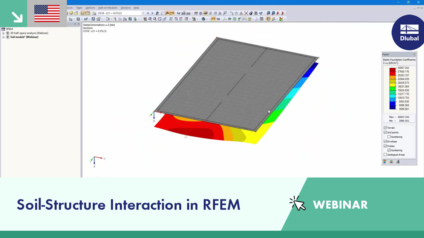Uncheck the Terrain checkbox
Viewport: 424px width, 238px height.
385,128
